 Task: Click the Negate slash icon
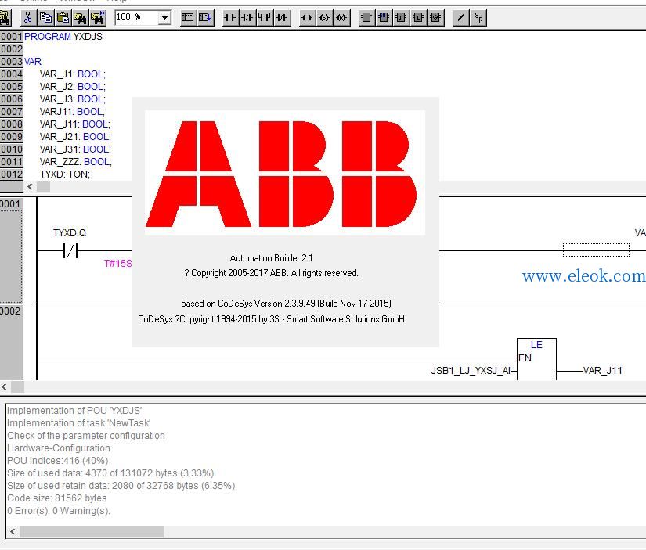(x=460, y=17)
